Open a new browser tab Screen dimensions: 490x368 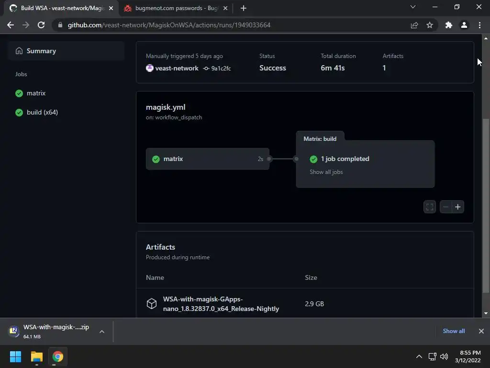point(244,8)
